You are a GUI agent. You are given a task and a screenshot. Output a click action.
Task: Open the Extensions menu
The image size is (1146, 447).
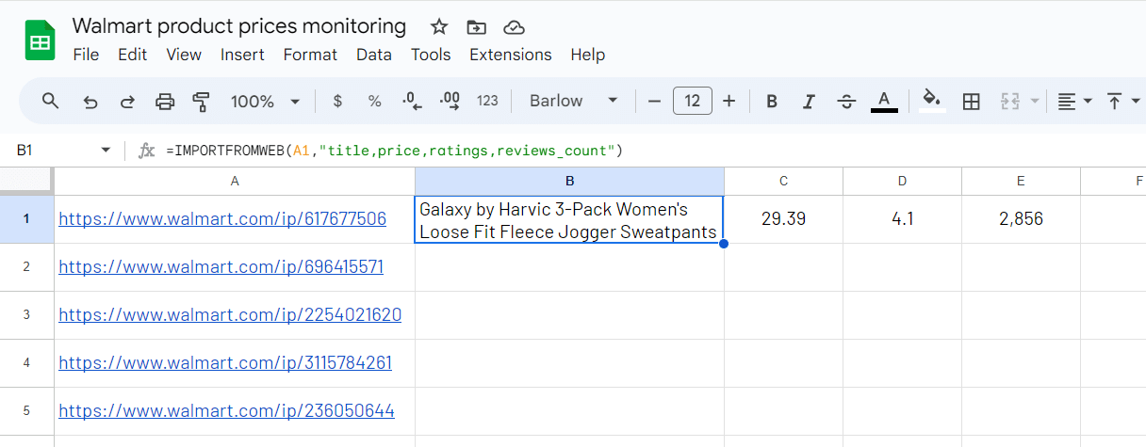(510, 55)
